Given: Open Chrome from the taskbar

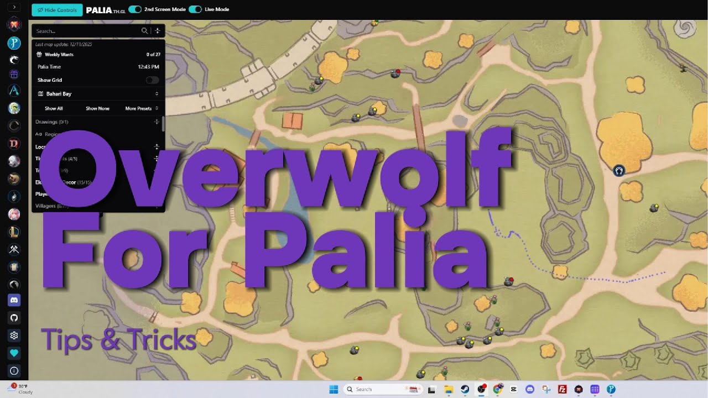Looking at the screenshot, I should (497, 389).
